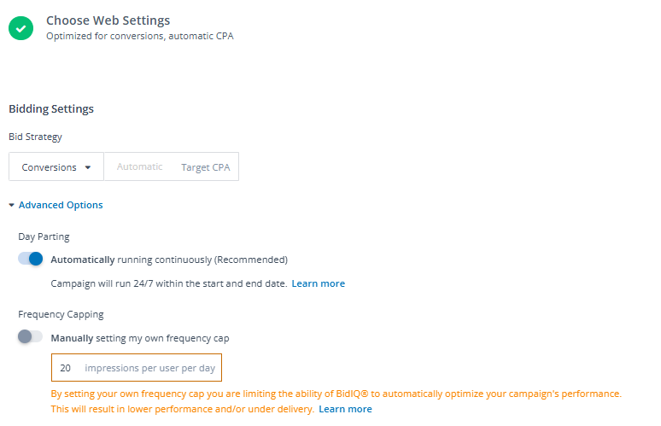The height and width of the screenshot is (426, 661).
Task: Click the Bidding Settings section heading
Action: click(x=51, y=109)
